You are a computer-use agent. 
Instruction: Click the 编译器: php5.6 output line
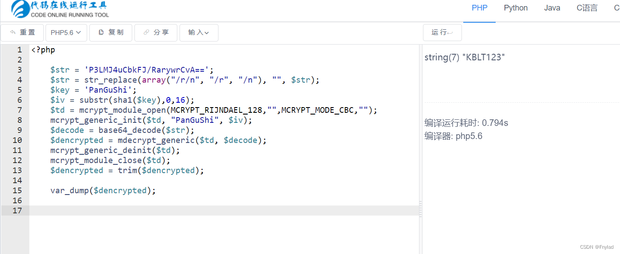click(x=453, y=136)
